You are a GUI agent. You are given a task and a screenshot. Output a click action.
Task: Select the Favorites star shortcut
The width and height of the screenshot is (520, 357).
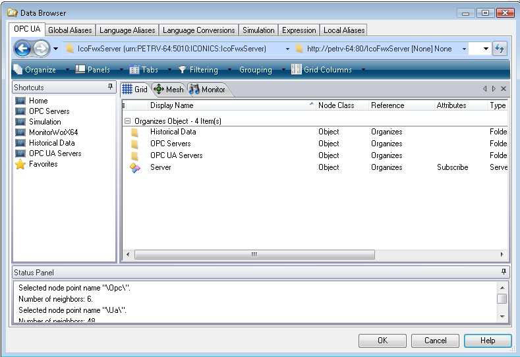[20, 164]
